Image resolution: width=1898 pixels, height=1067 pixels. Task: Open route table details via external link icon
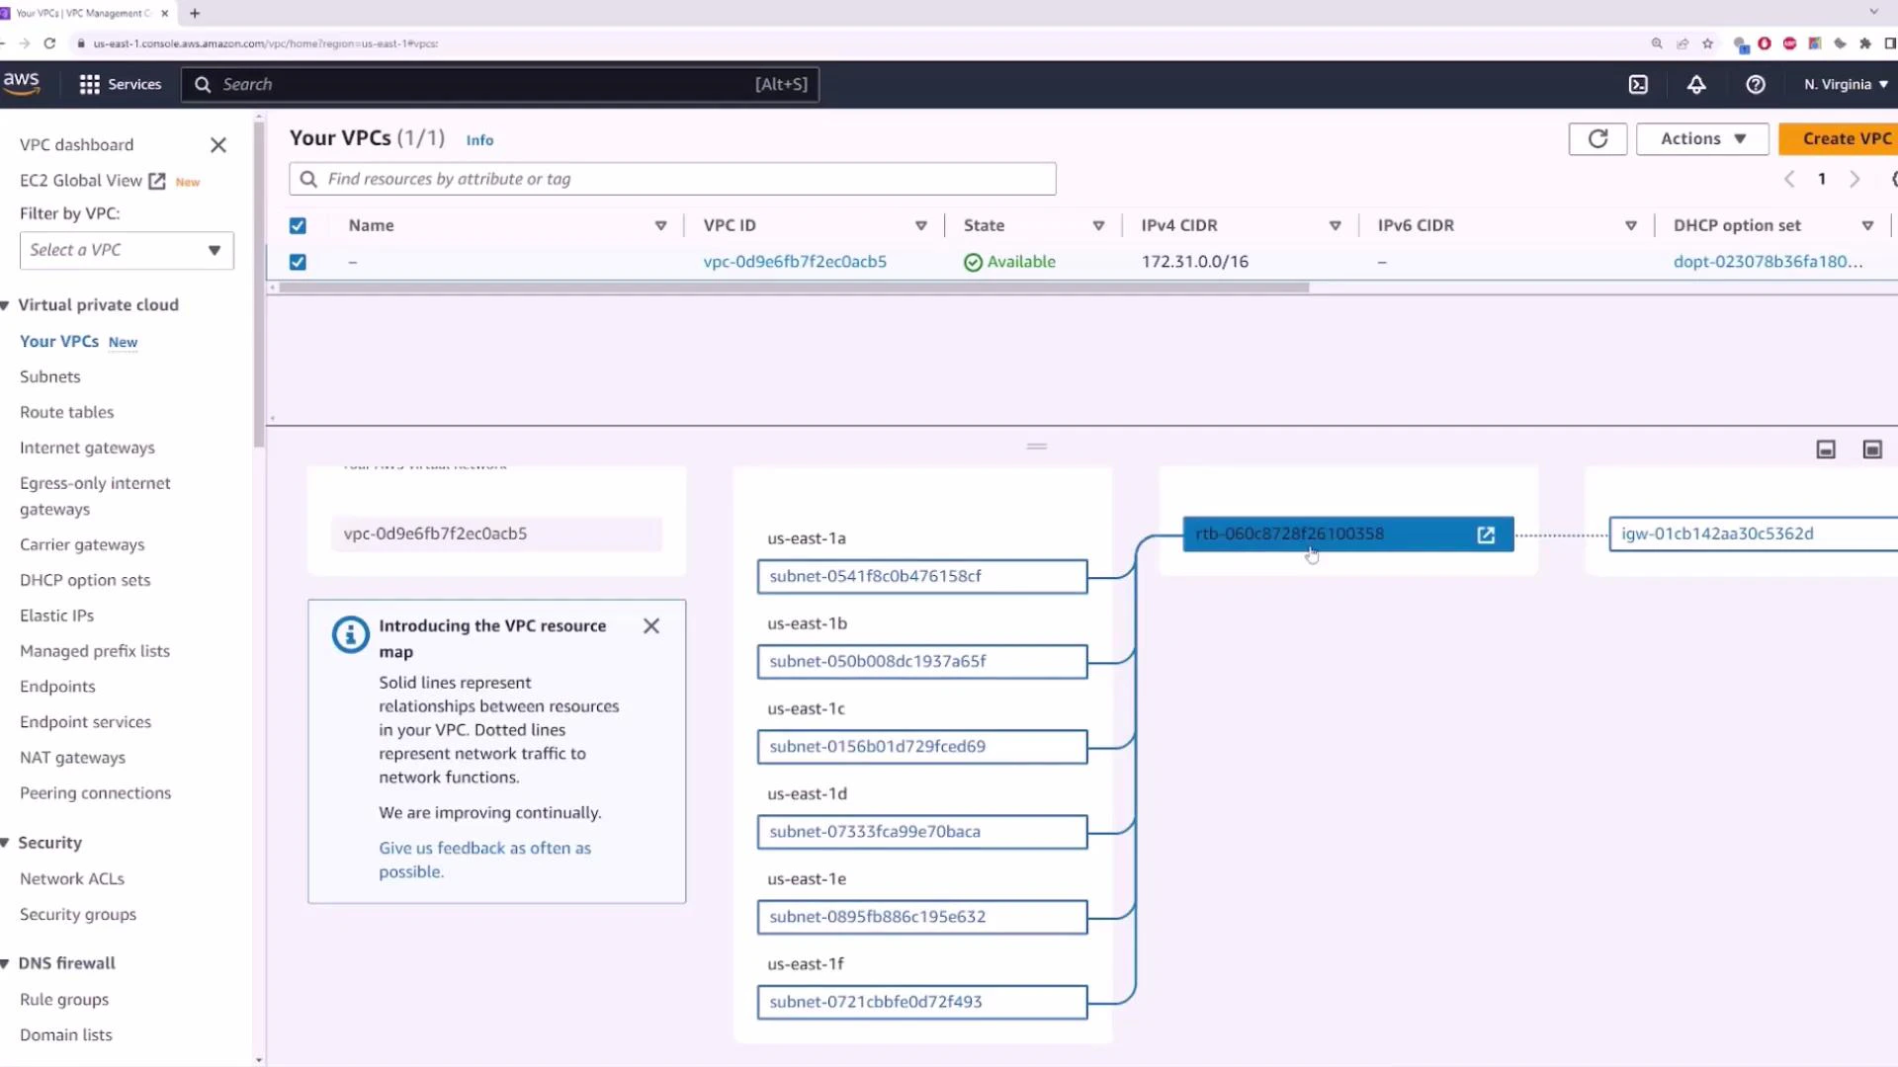(x=1487, y=534)
